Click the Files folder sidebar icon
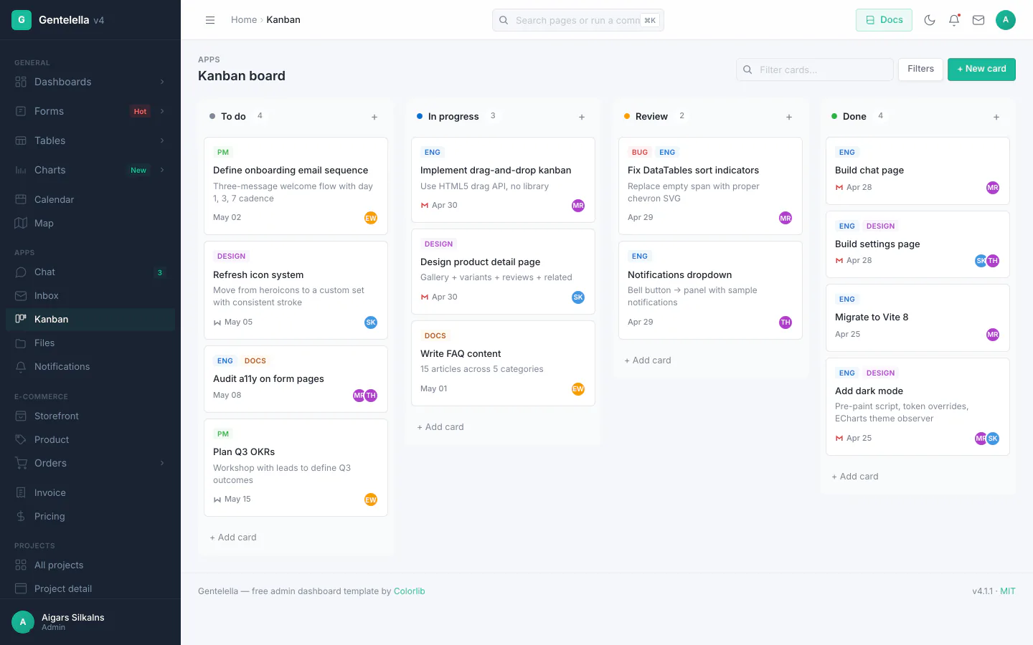Image resolution: width=1033 pixels, height=645 pixels. point(21,343)
